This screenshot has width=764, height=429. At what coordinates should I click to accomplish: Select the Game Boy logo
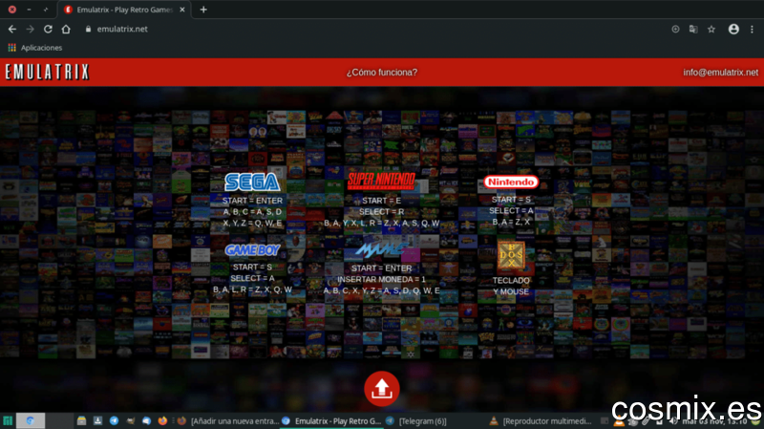coord(252,250)
